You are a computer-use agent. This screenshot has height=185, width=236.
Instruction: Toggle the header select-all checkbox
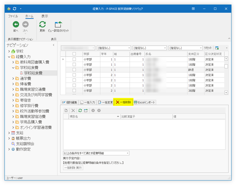click(x=74, y=54)
